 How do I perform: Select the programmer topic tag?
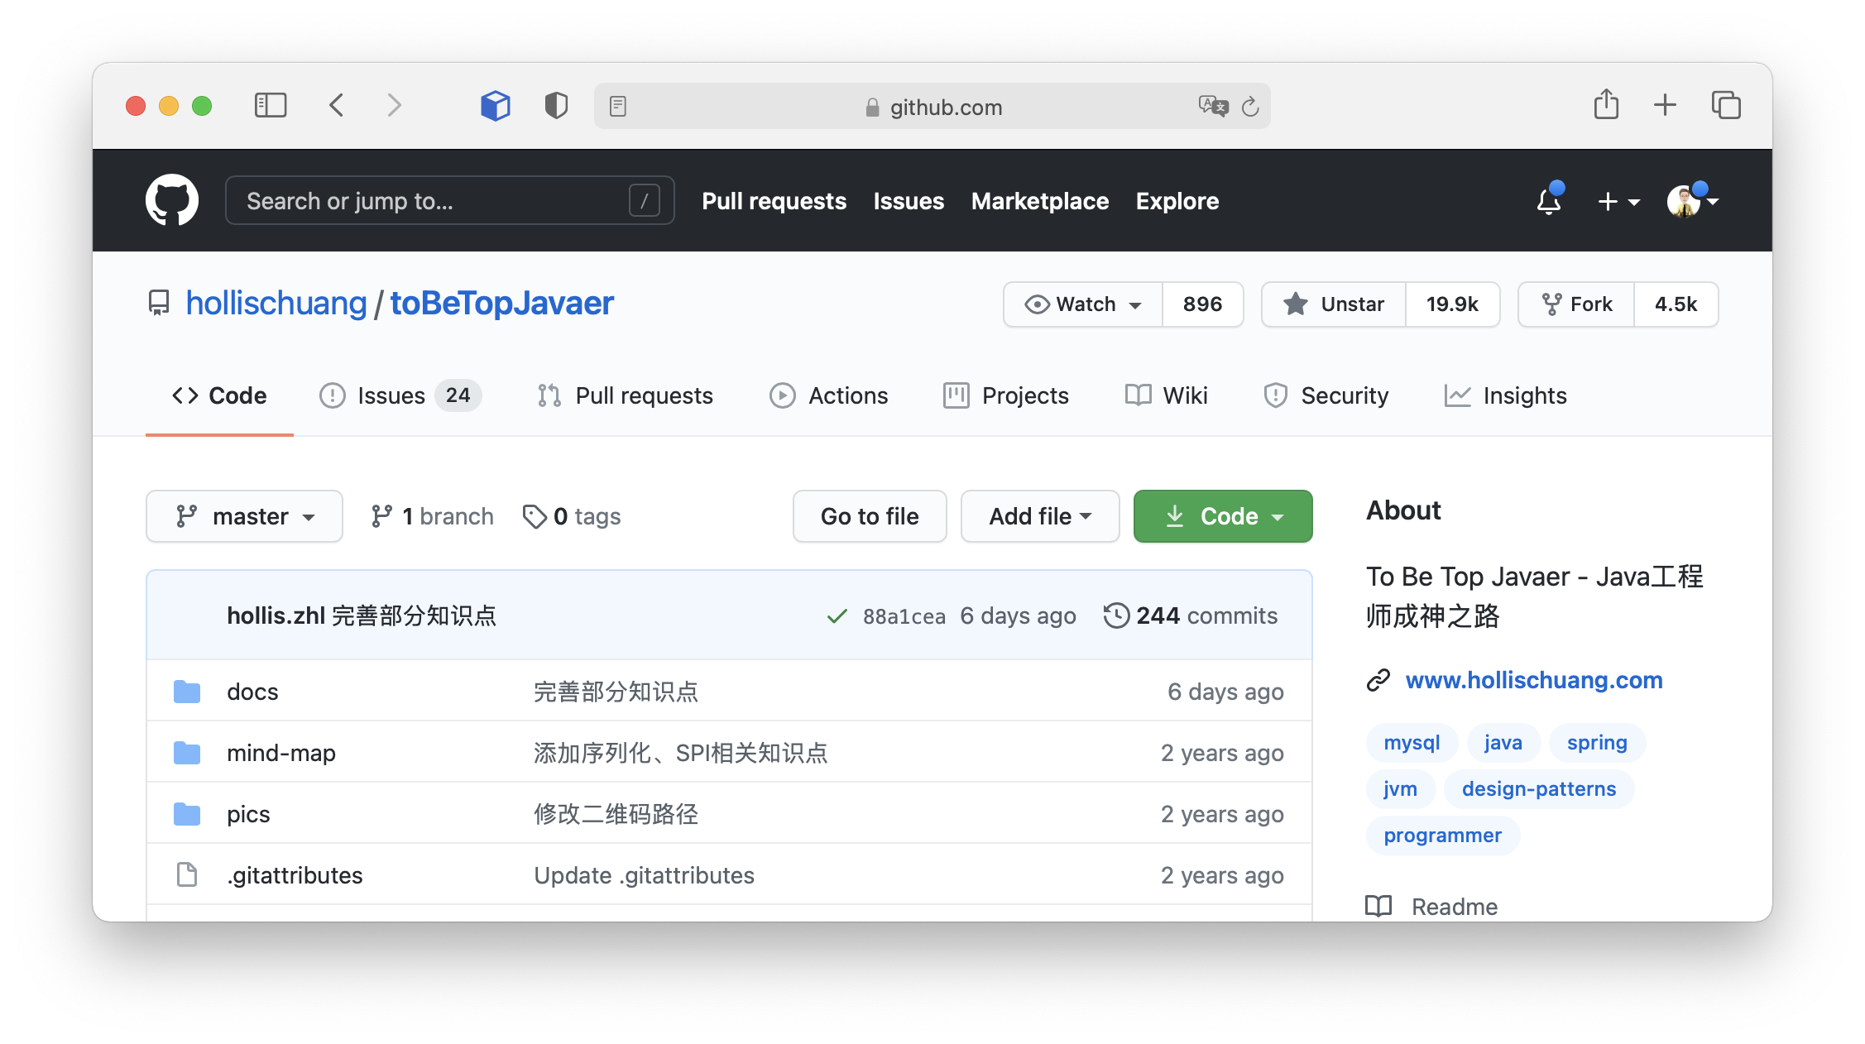1442,836
